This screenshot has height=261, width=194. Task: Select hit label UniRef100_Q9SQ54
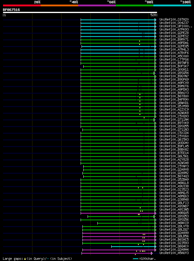(x=174, y=73)
